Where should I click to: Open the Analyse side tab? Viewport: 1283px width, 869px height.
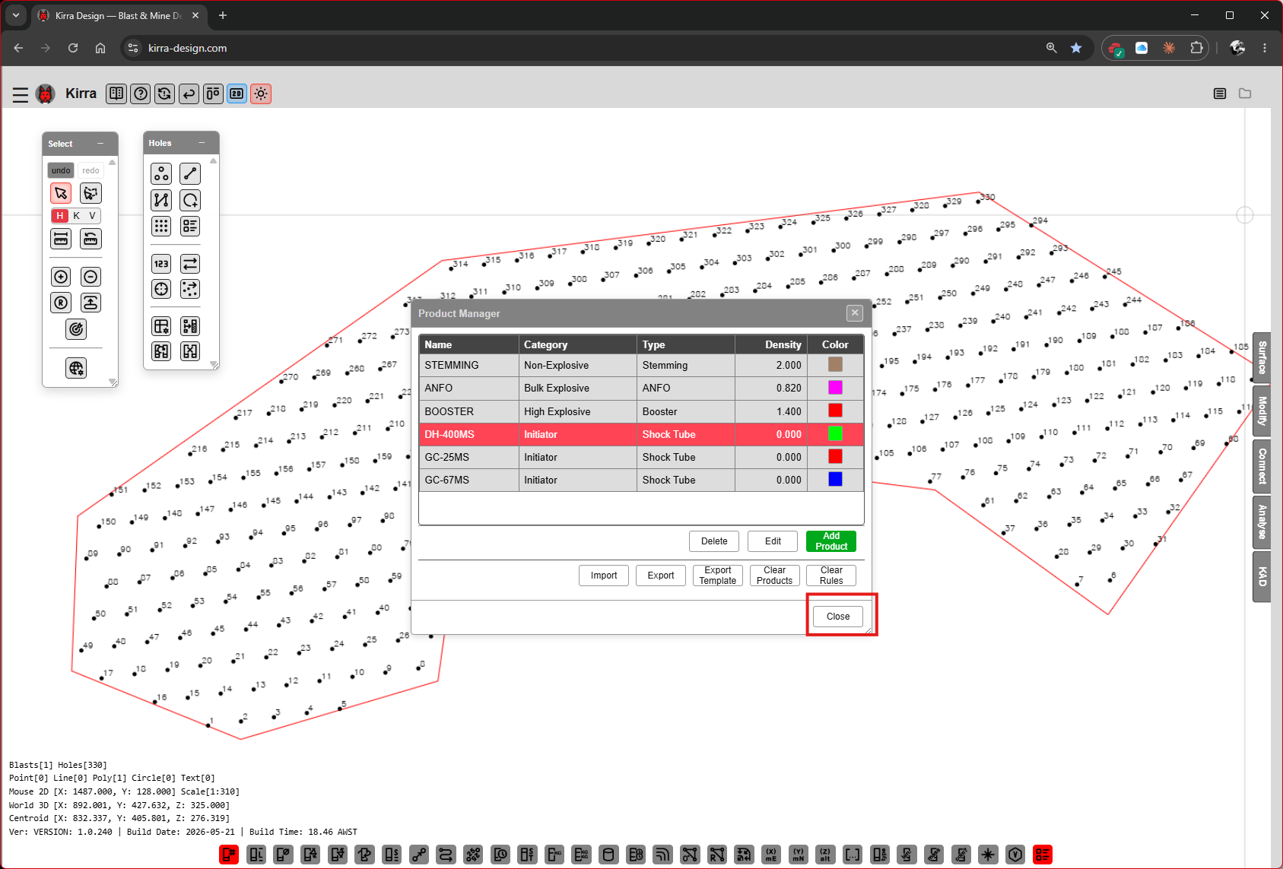(x=1262, y=522)
